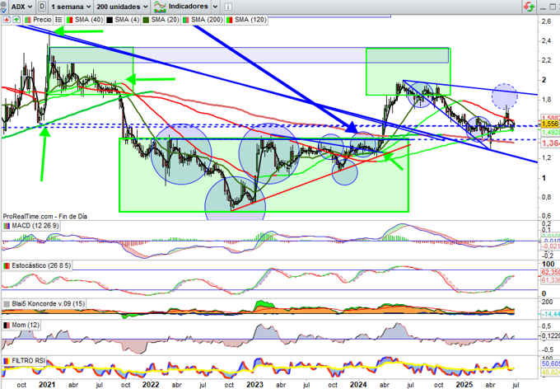Open SMA (200) indicator settings

tap(207, 20)
